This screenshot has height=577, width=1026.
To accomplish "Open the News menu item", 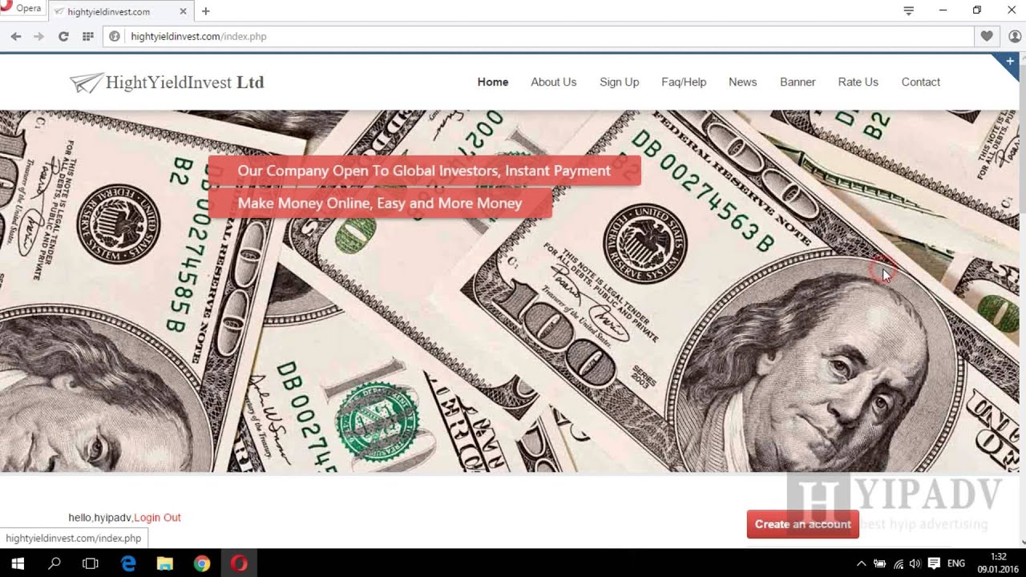I will pos(742,82).
